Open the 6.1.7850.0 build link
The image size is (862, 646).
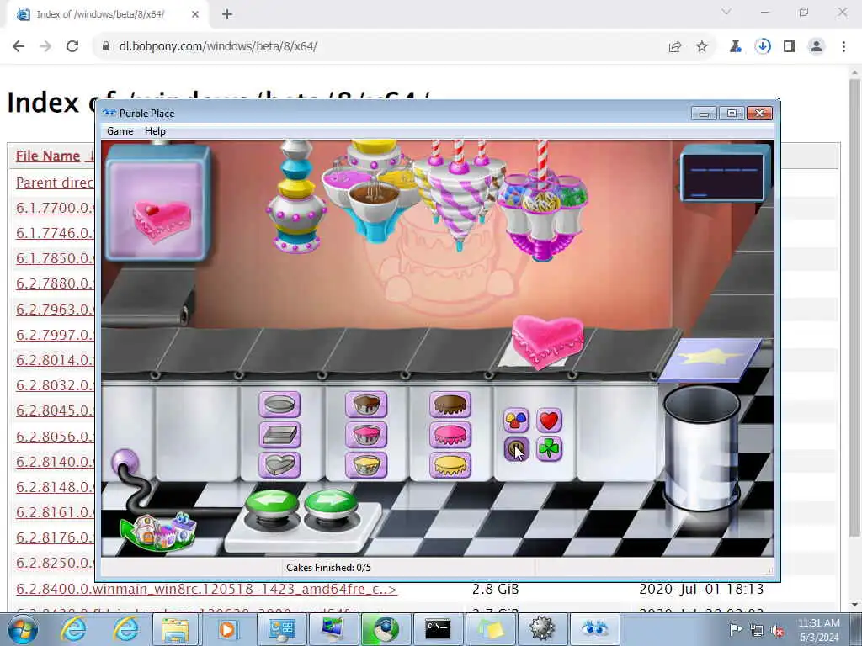[55, 258]
